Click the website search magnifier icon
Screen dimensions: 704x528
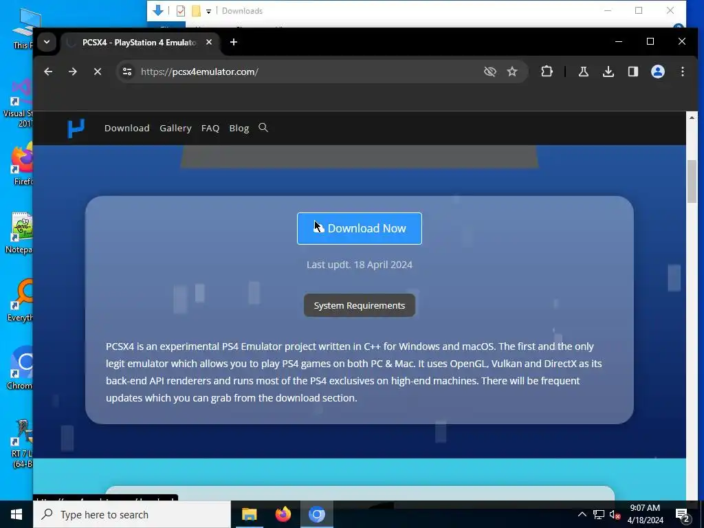(x=263, y=128)
